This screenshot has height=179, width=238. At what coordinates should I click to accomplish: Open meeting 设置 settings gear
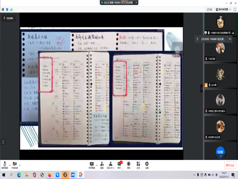coord(147,164)
